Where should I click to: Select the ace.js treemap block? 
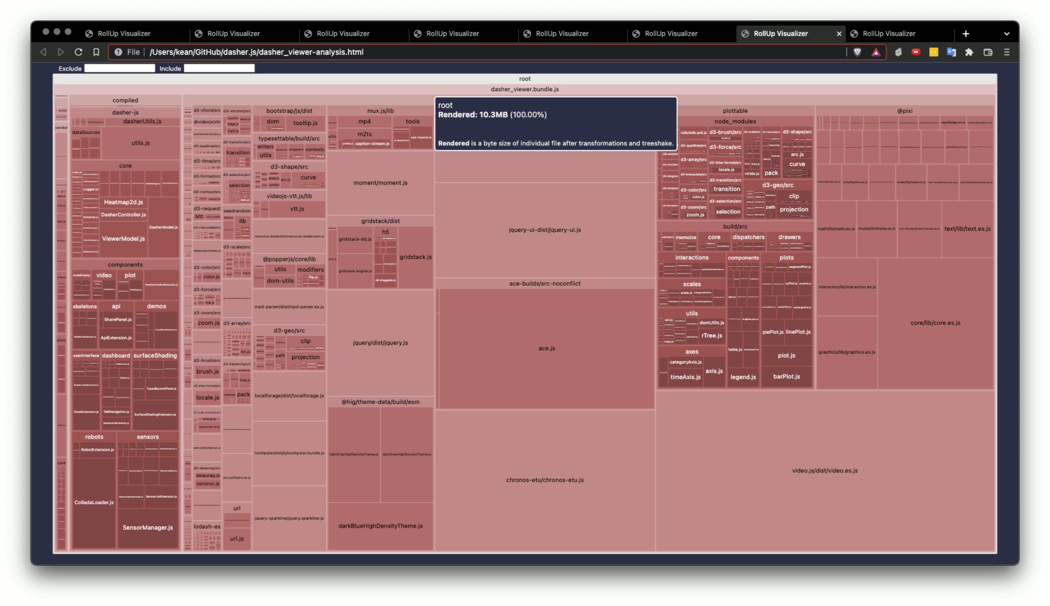tap(546, 348)
